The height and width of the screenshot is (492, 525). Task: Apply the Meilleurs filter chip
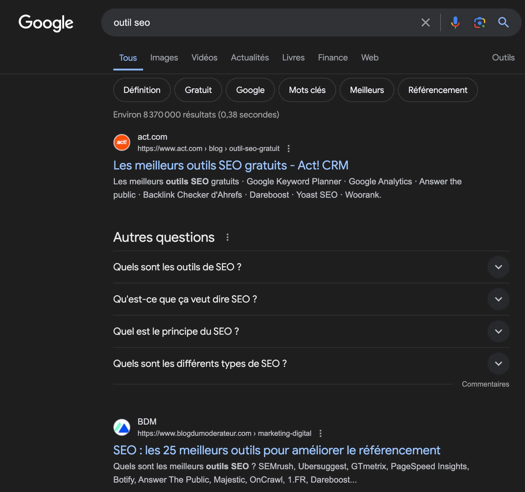coord(367,90)
